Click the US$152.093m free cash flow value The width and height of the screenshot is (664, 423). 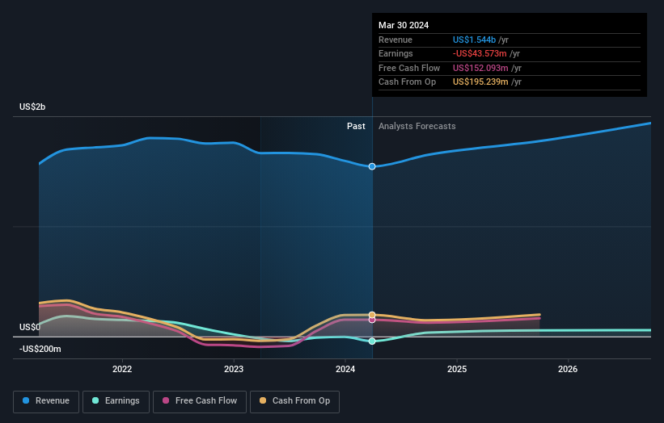pyautogui.click(x=480, y=68)
